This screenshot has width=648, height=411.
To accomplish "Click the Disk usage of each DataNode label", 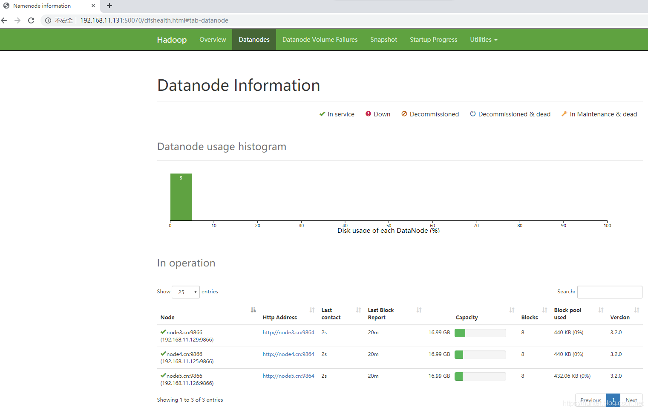I will 389,231.
